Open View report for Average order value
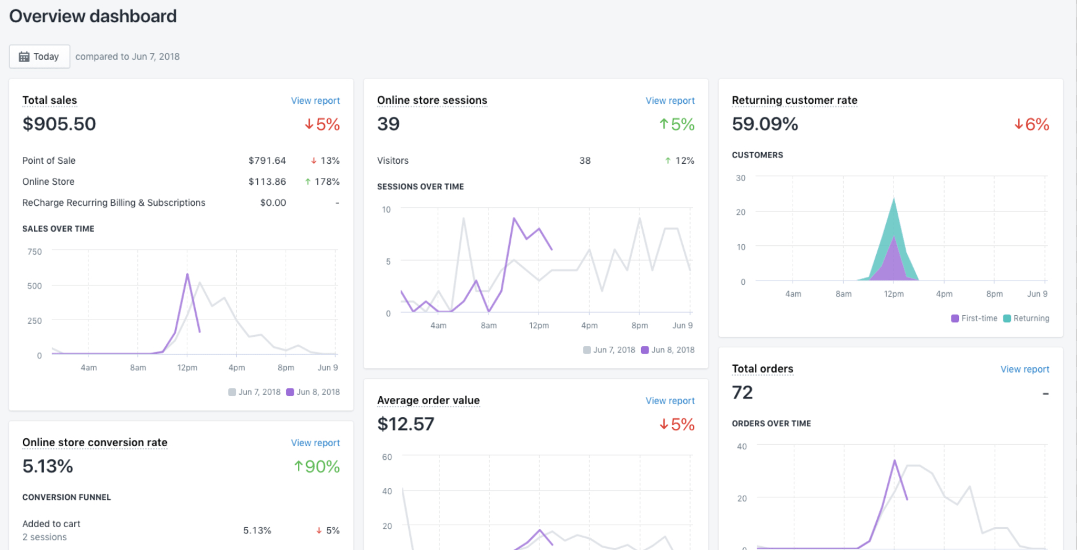This screenshot has width=1077, height=550. [x=670, y=401]
